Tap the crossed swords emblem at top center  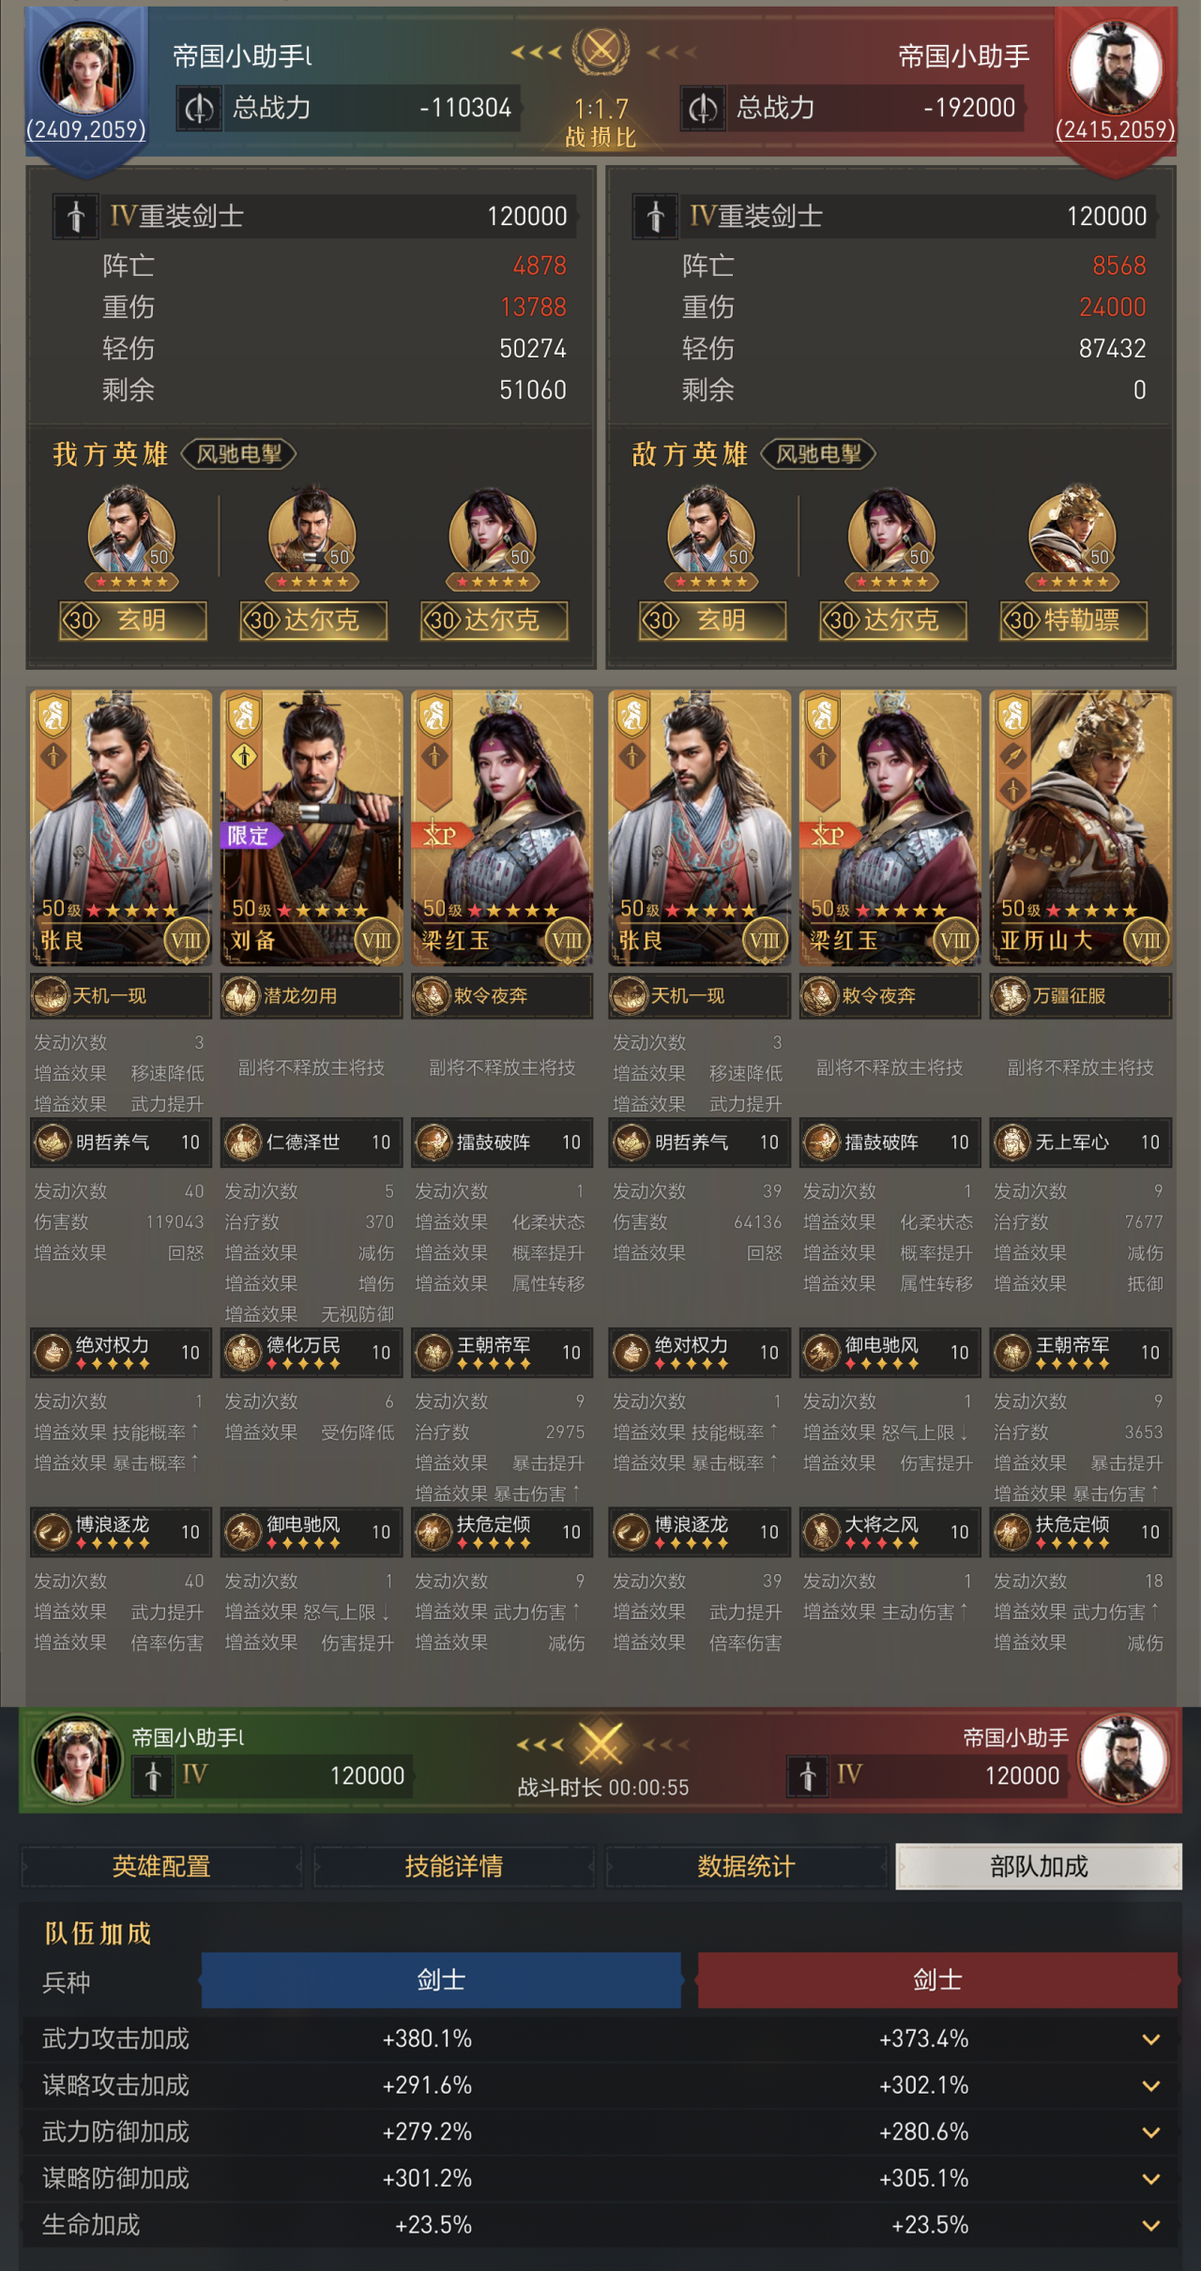[x=600, y=50]
